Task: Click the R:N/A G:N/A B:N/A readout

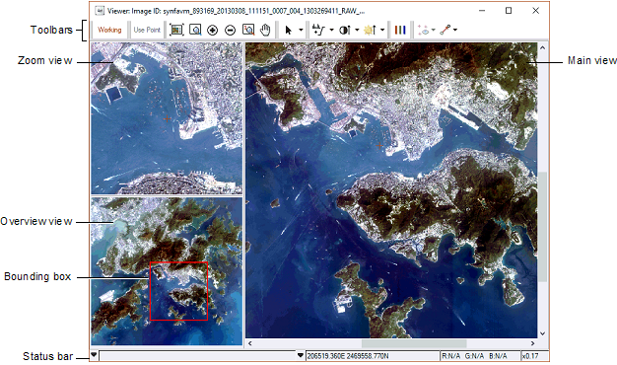Action: click(x=474, y=356)
